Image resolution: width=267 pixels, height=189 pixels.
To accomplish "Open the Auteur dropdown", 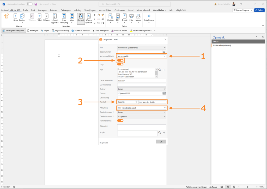I will click(142, 89).
